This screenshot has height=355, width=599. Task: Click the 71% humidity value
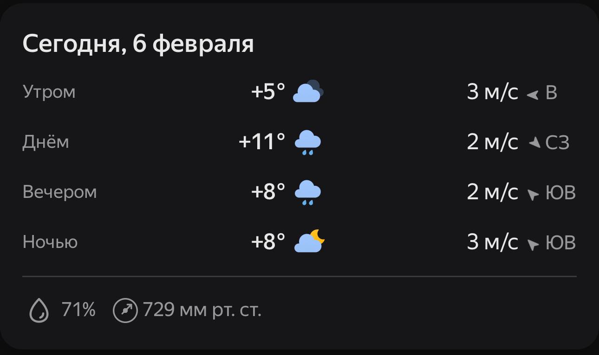tap(78, 310)
